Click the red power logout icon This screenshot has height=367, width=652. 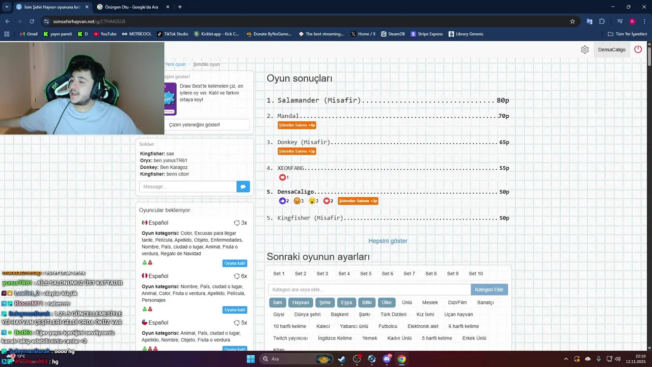(638, 49)
